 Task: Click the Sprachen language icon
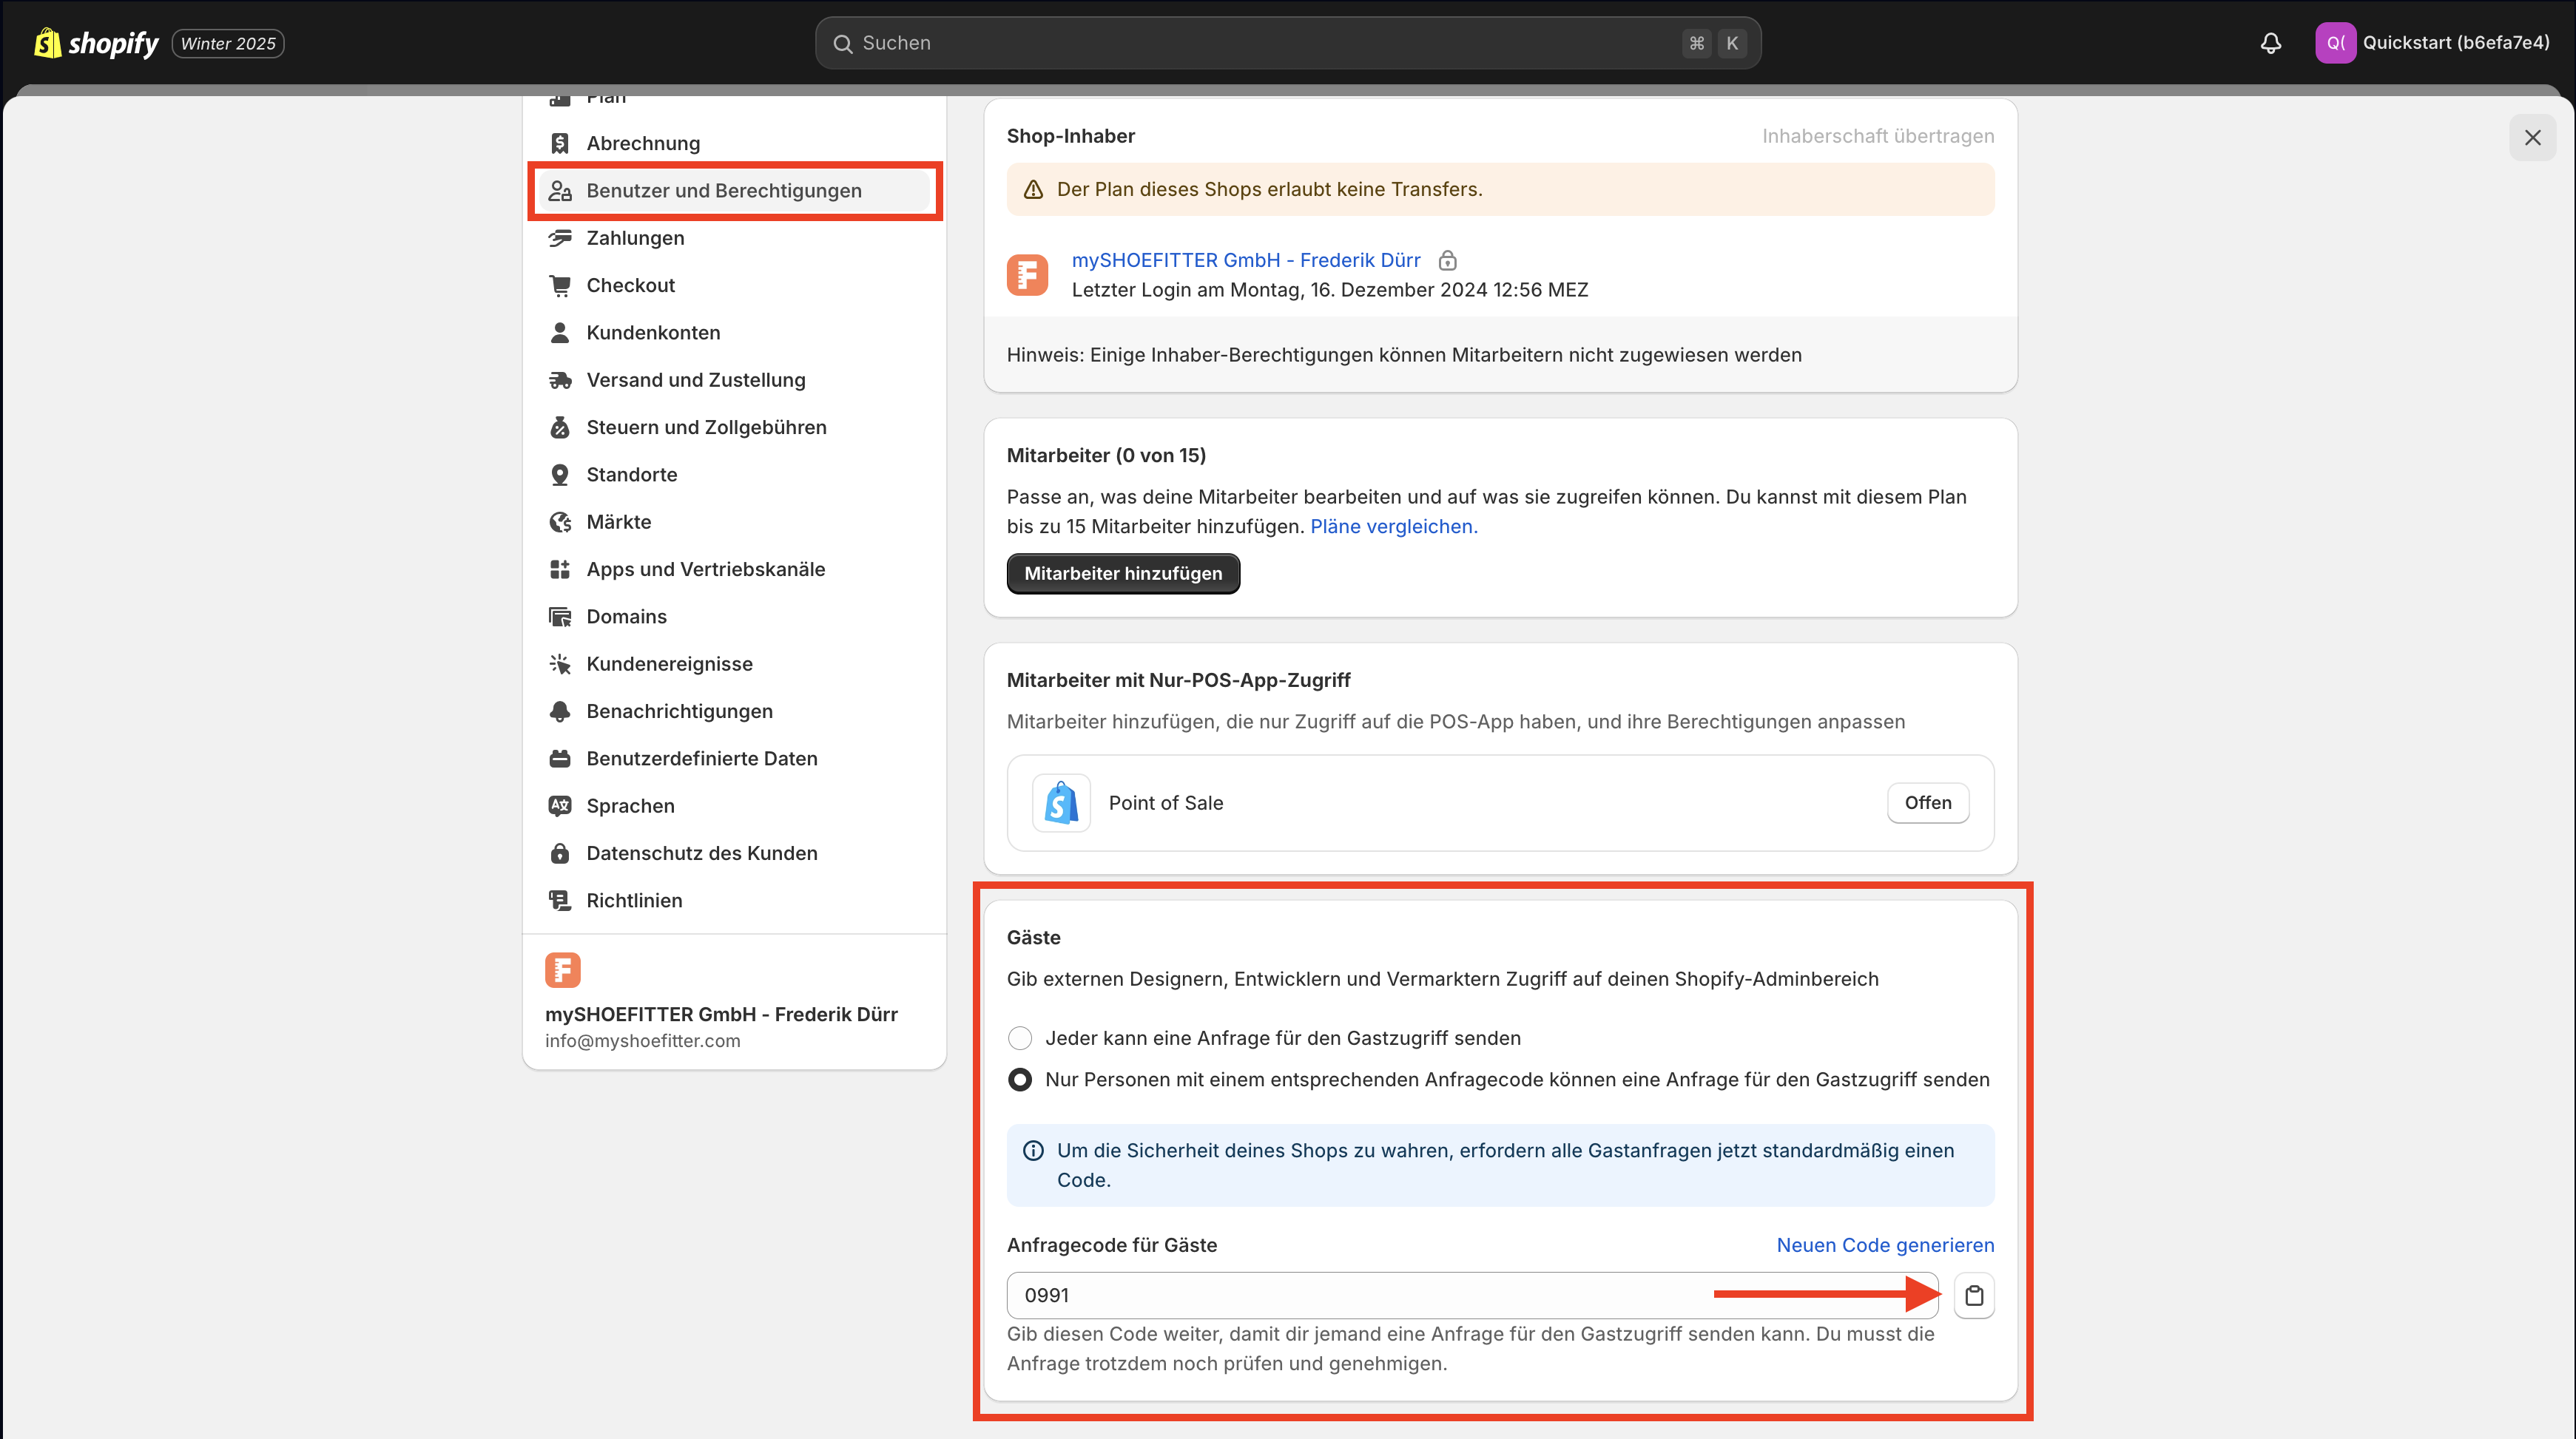(560, 805)
